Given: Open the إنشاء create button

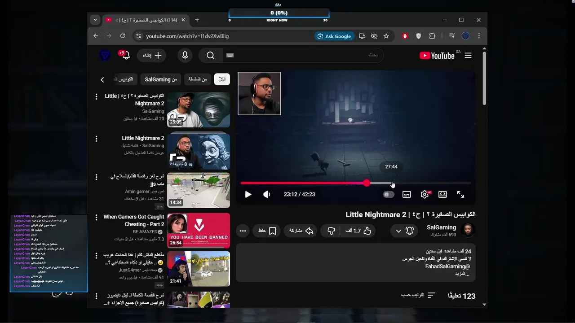Looking at the screenshot, I should pyautogui.click(x=152, y=55).
